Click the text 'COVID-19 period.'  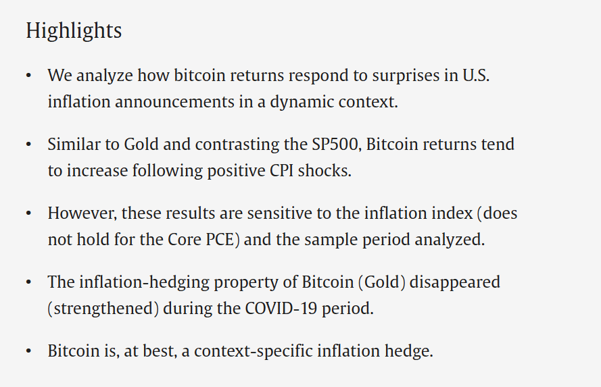pos(310,309)
